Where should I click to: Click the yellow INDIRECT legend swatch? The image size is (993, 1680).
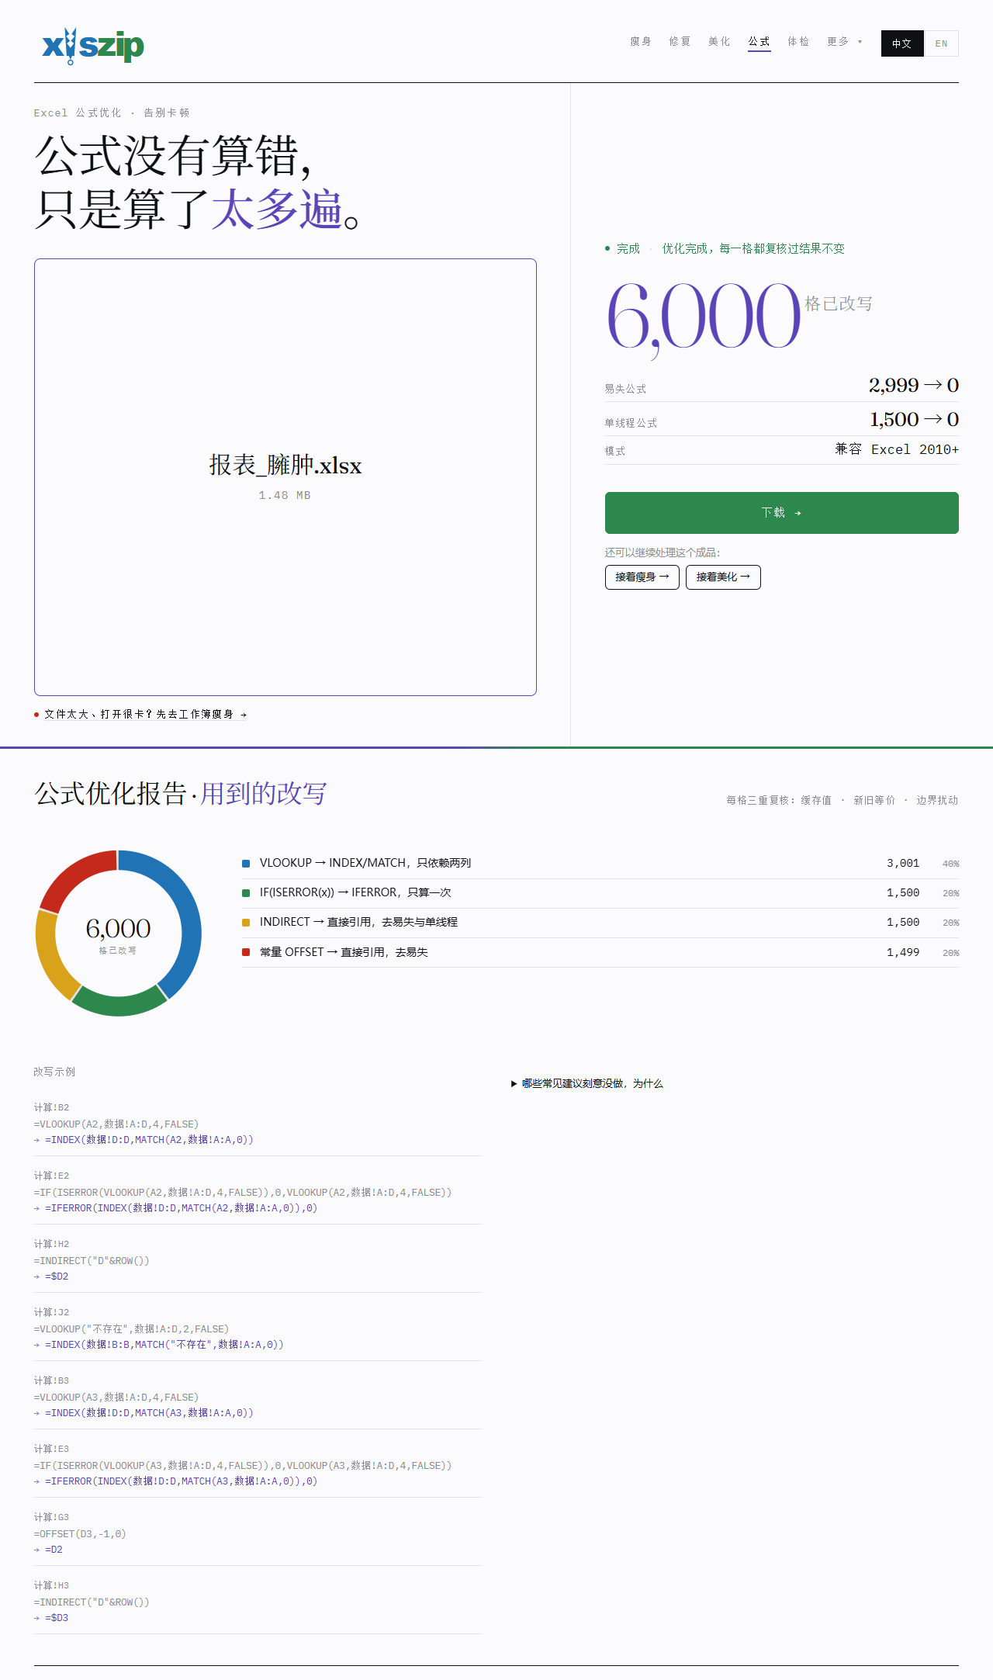tap(246, 923)
